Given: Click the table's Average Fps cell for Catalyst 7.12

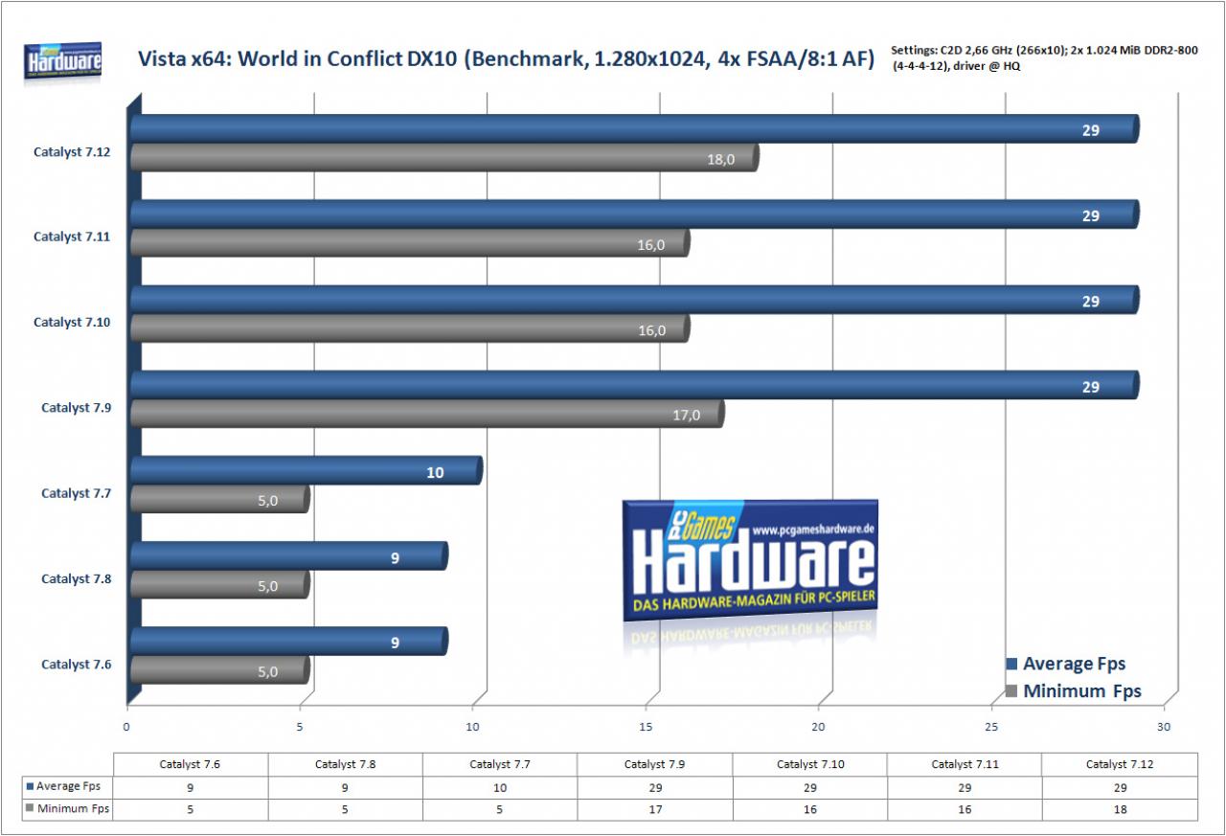Looking at the screenshot, I should pyautogui.click(x=1120, y=787).
